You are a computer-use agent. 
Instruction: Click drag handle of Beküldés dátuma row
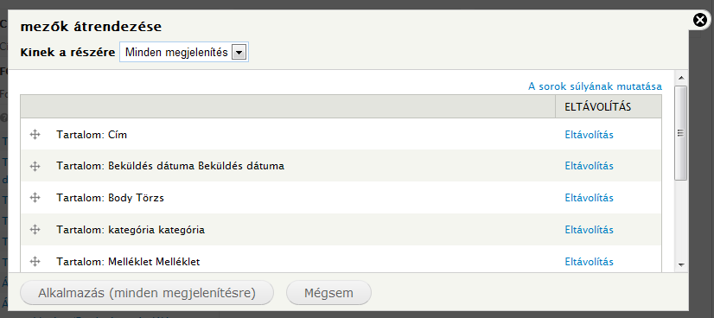[35, 166]
